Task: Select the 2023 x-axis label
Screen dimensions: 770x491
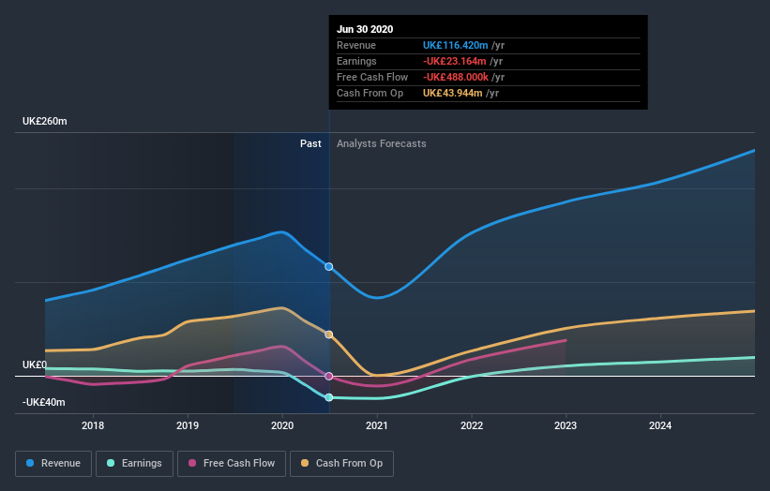Action: coord(566,425)
